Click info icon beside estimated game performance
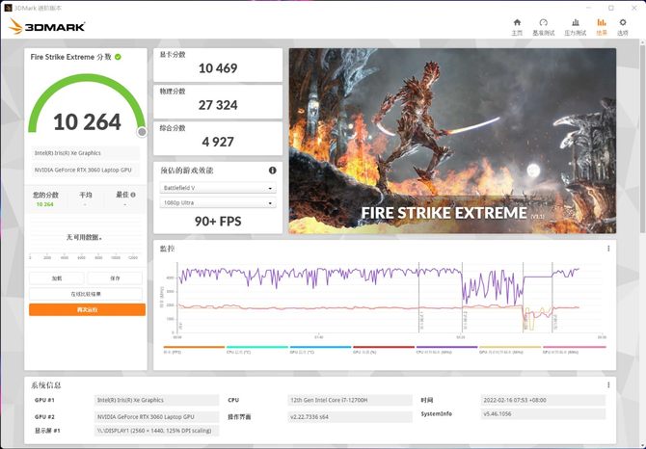The image size is (646, 449). click(x=272, y=171)
